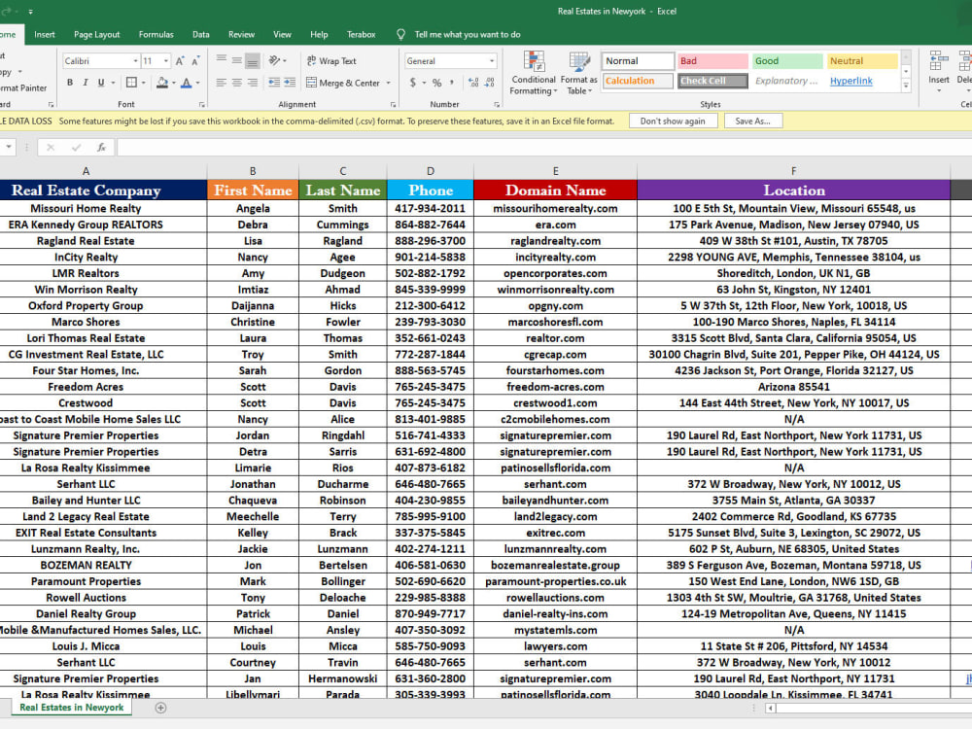Apply Comma Style format

click(452, 83)
